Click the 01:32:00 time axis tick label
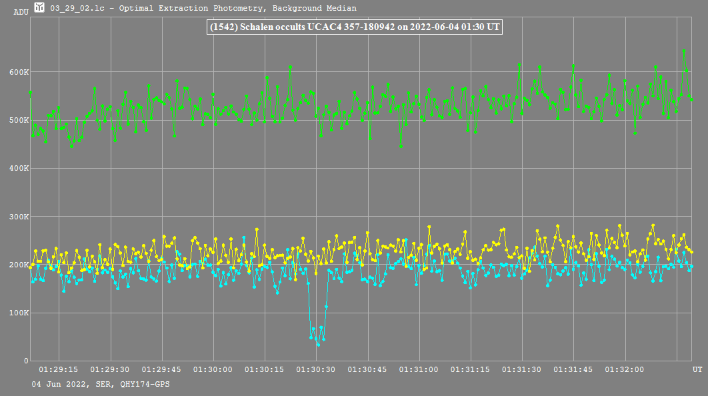The image size is (708, 396). click(625, 369)
